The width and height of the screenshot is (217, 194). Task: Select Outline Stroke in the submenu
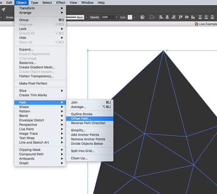82,114
